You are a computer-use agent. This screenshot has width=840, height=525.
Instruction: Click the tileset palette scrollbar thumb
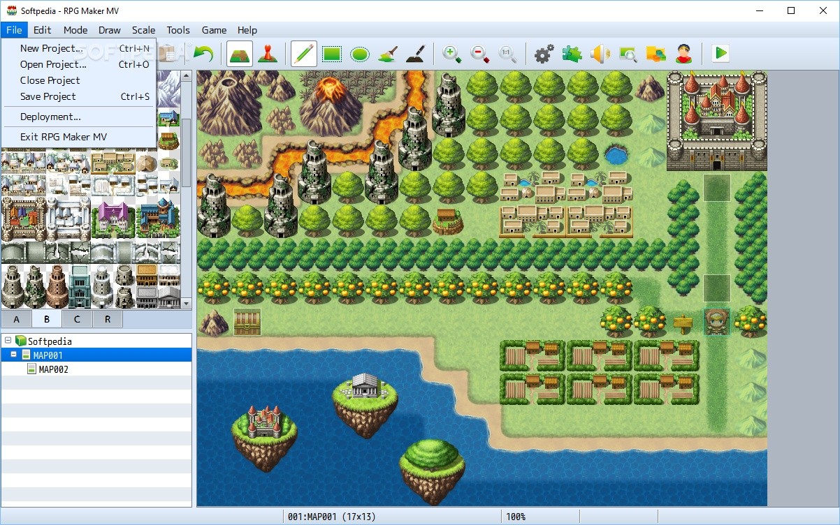click(187, 152)
